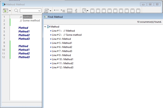The width and height of the screenshot is (163, 108).
Task: Click the script macros icon
Action: pyautogui.click(x=46, y=11)
